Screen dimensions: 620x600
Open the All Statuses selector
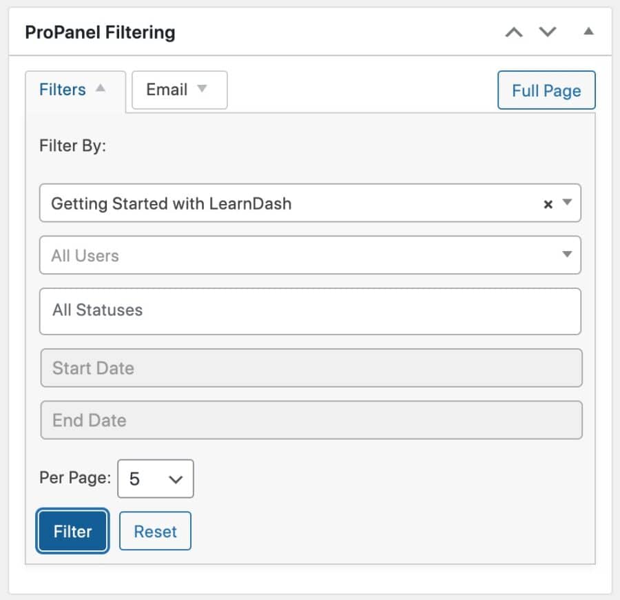coord(310,310)
